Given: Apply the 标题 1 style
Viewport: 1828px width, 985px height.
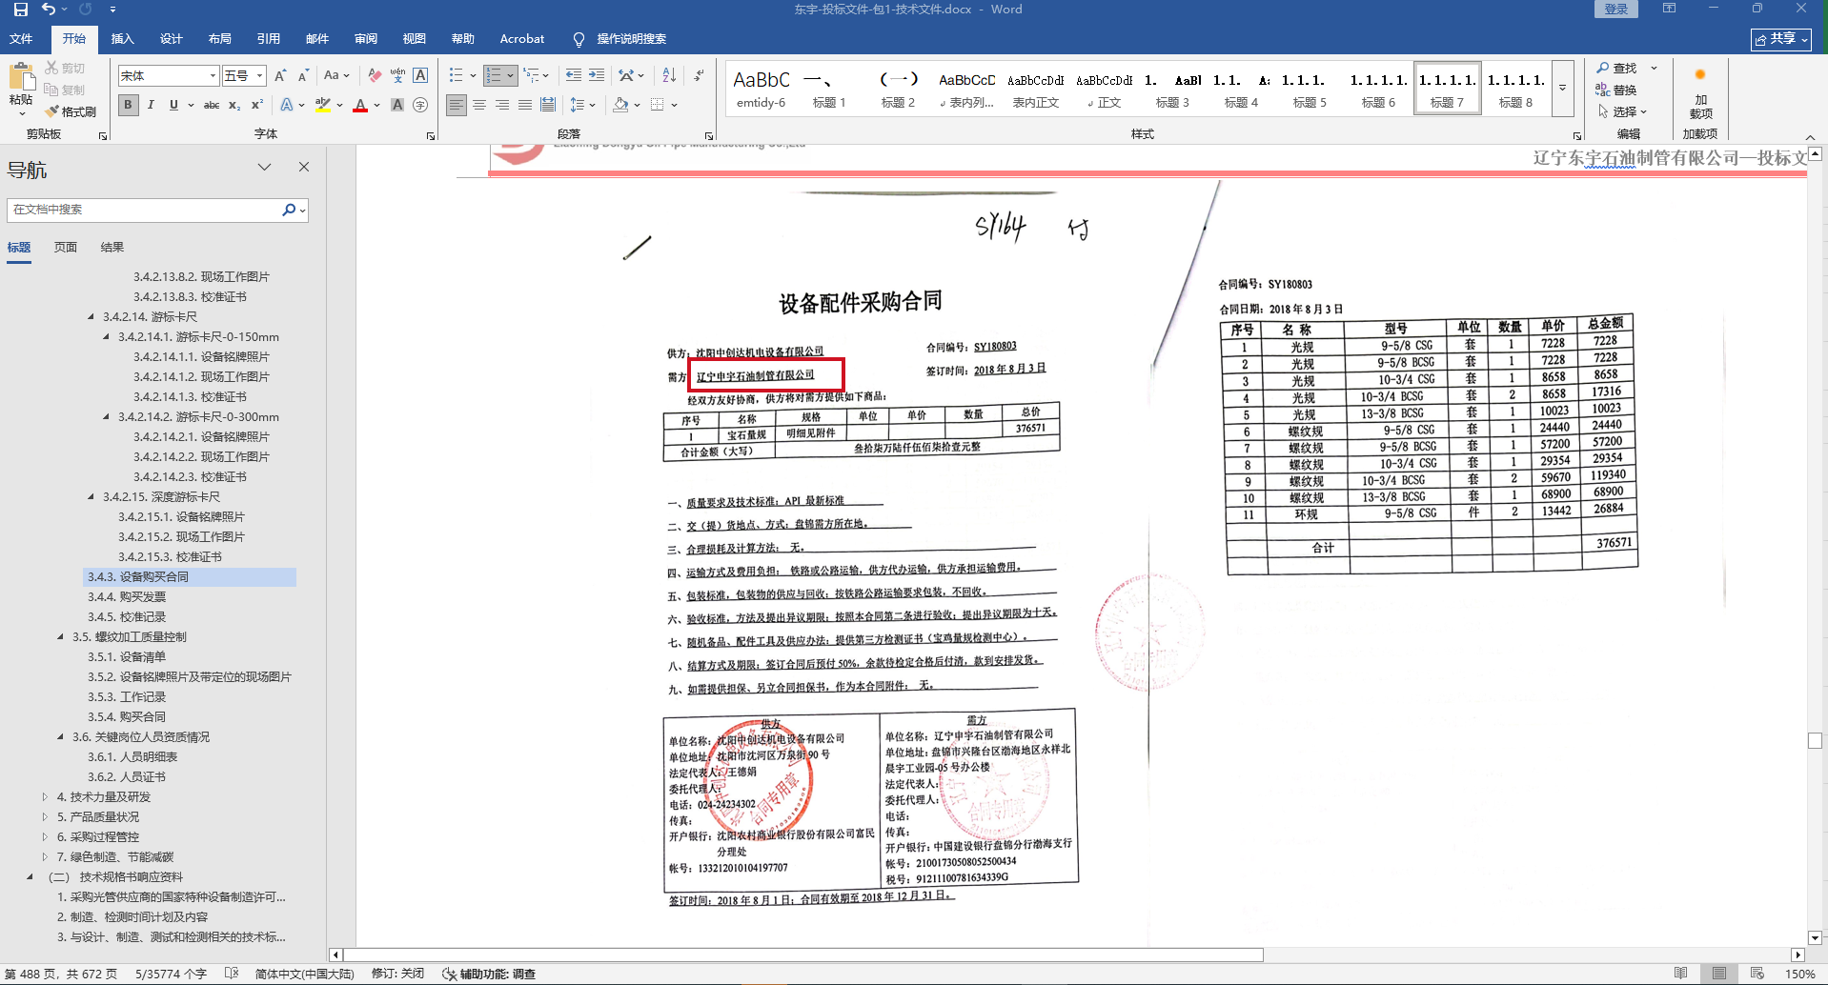Looking at the screenshot, I should pos(828,89).
